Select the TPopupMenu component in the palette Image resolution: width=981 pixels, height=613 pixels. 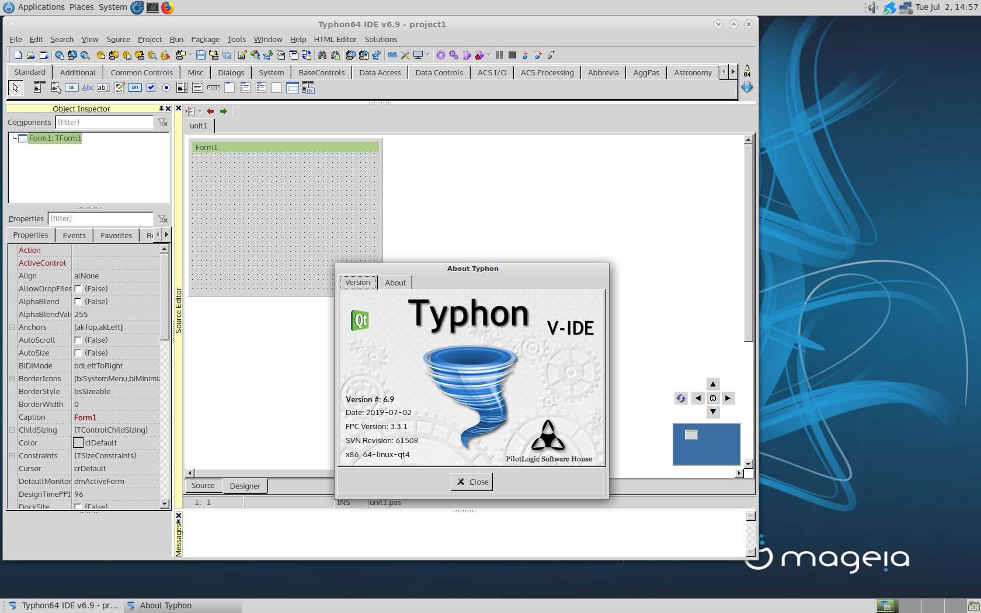click(56, 88)
